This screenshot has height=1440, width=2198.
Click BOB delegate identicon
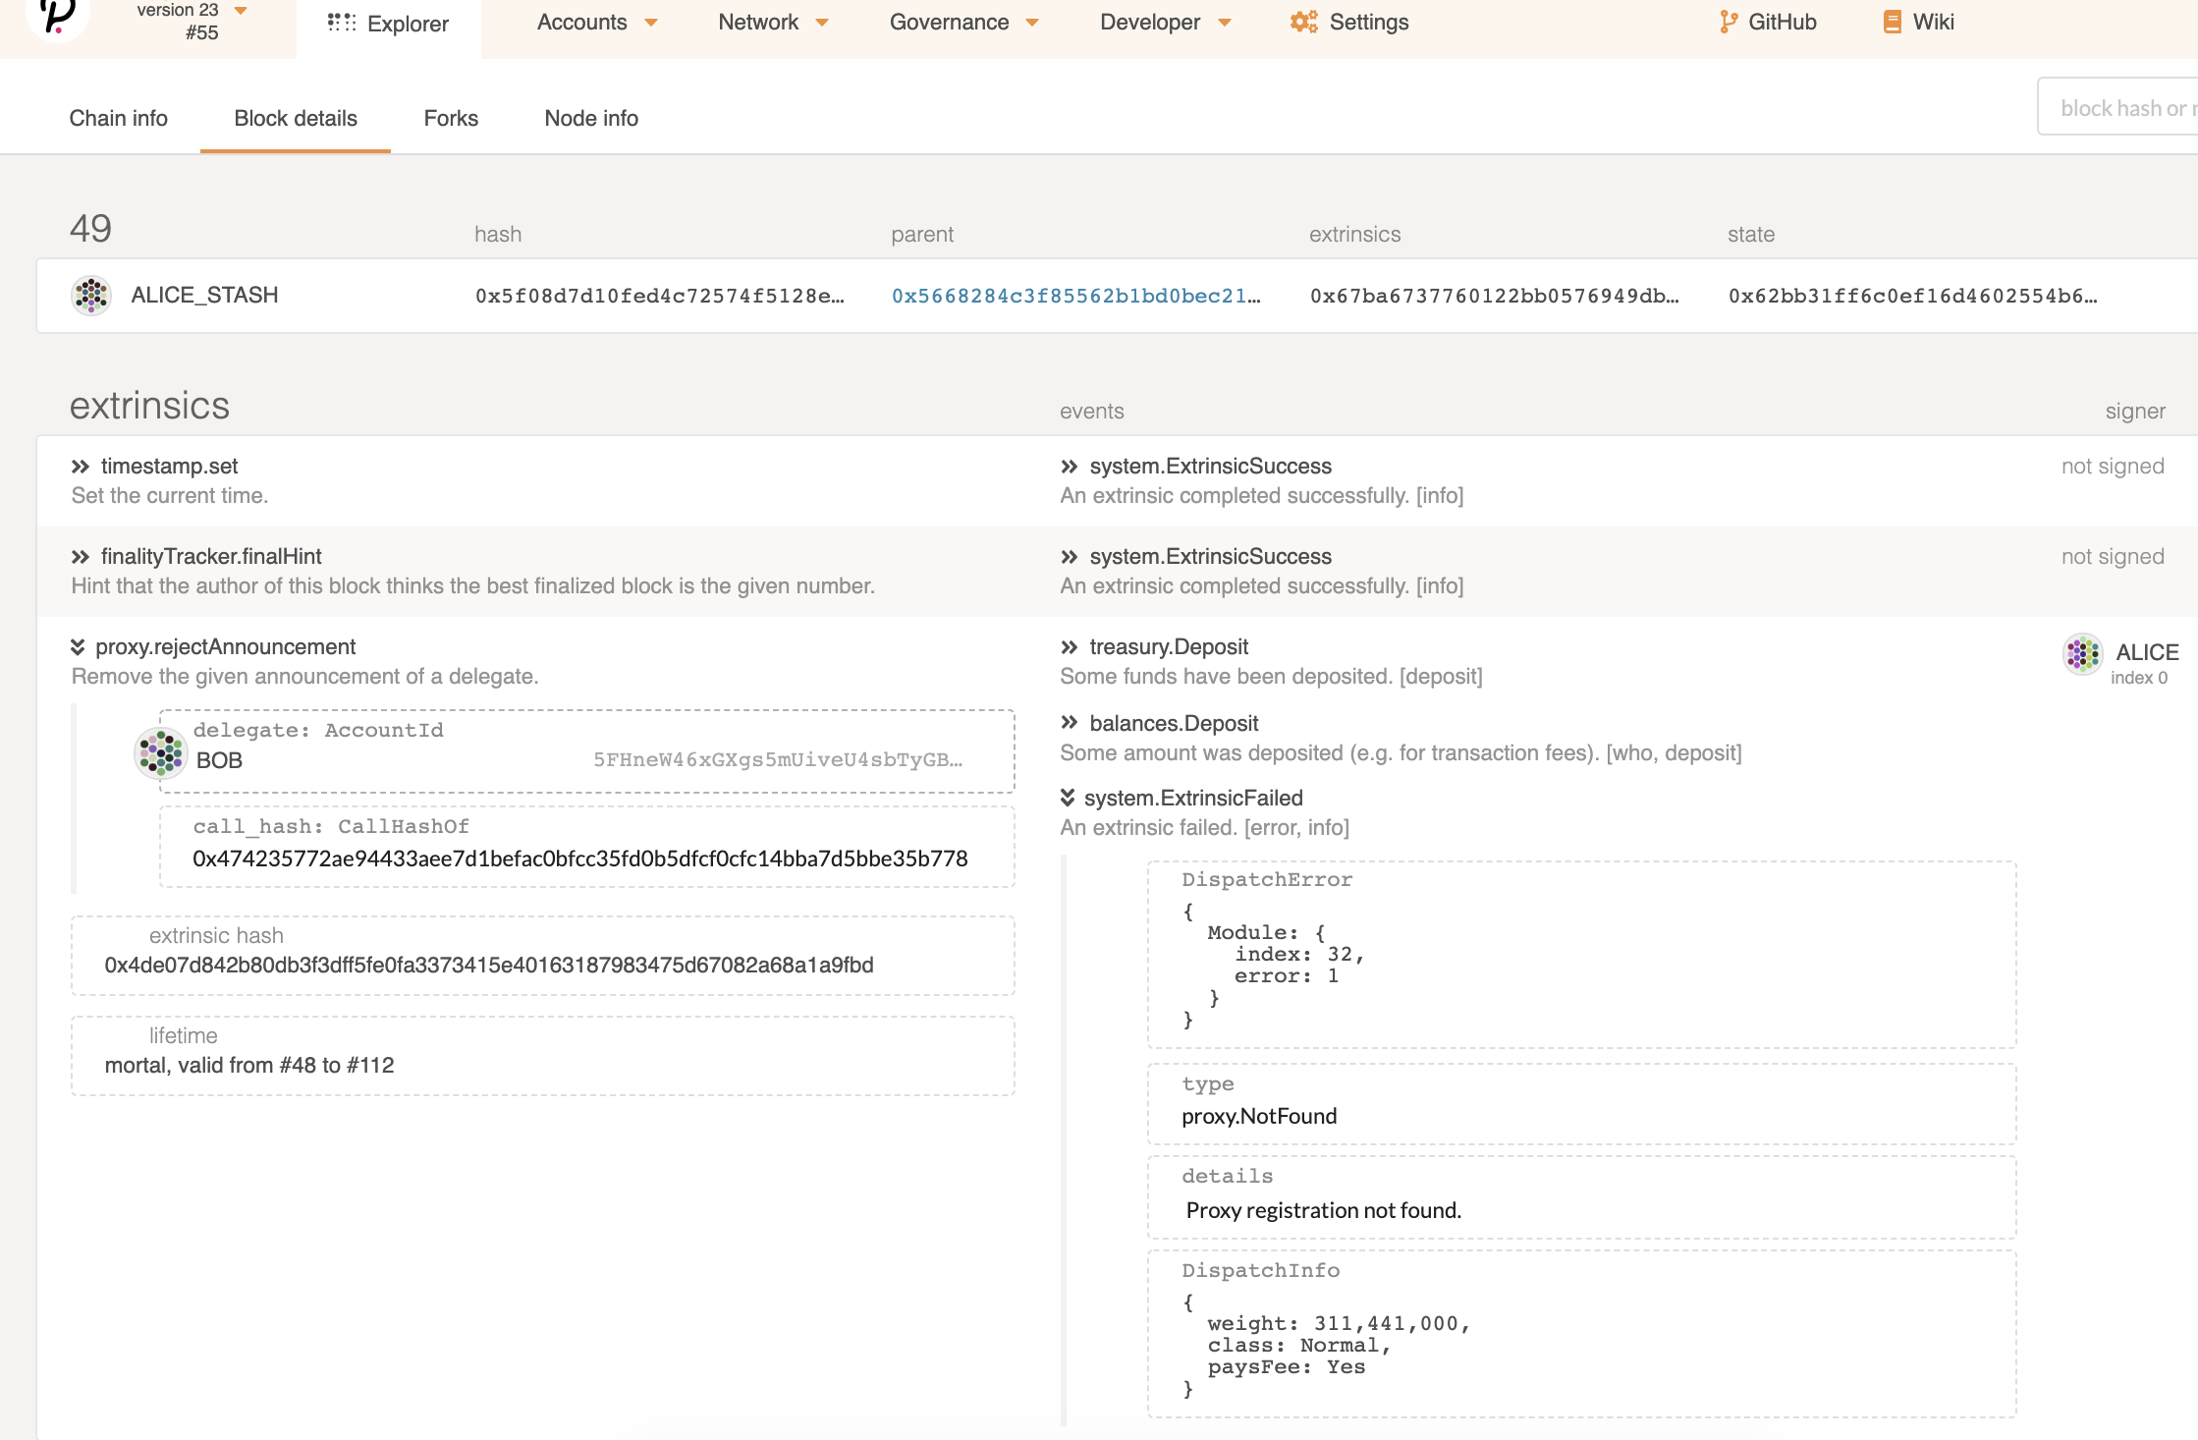pos(160,752)
